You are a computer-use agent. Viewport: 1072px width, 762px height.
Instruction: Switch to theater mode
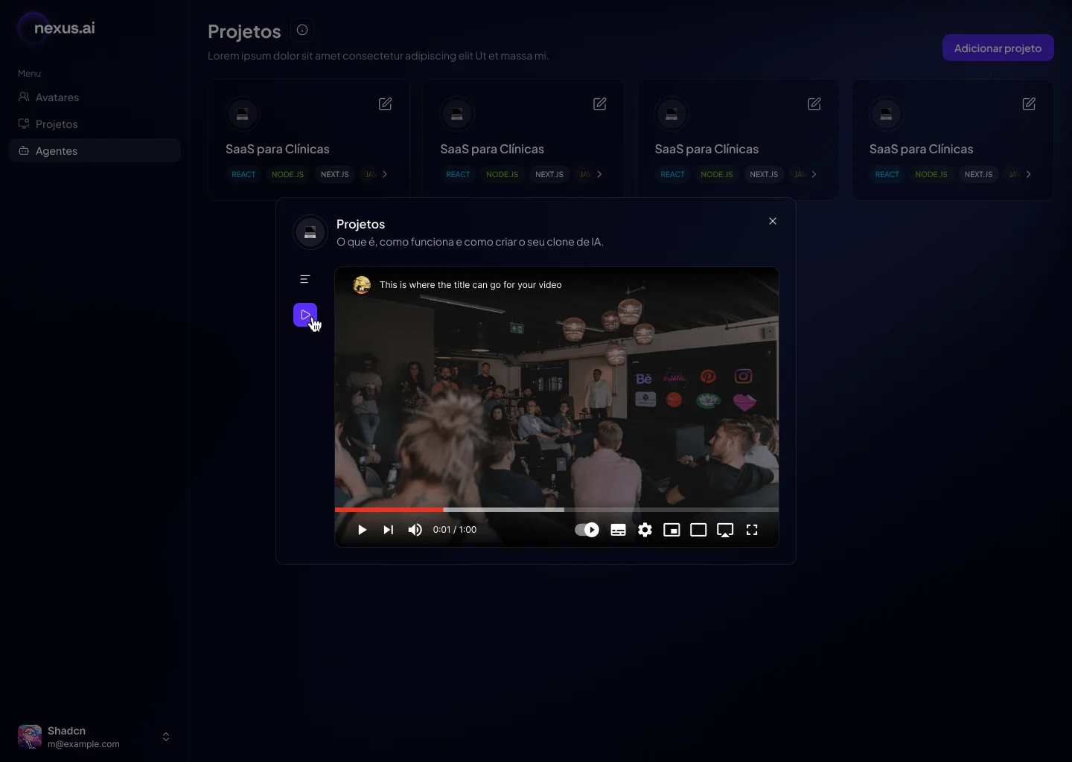tap(698, 530)
